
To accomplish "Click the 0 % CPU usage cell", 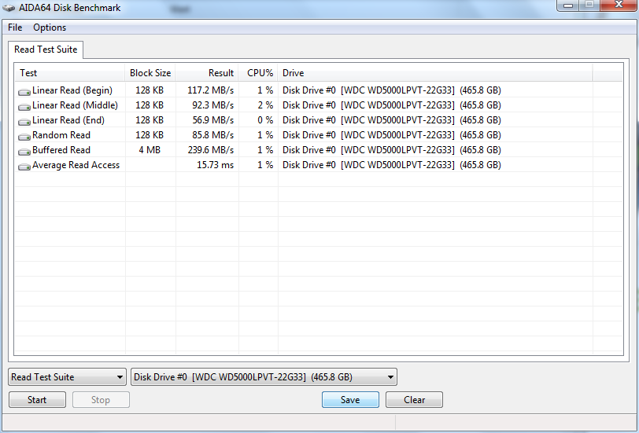I will pyautogui.click(x=265, y=120).
